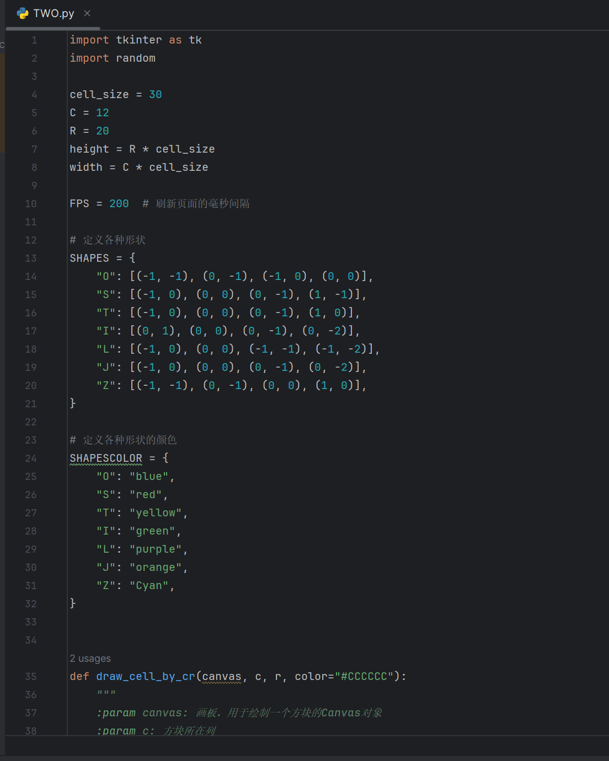The image size is (609, 761).
Task: Click line number 35 in the gutter
Action: [x=31, y=677]
